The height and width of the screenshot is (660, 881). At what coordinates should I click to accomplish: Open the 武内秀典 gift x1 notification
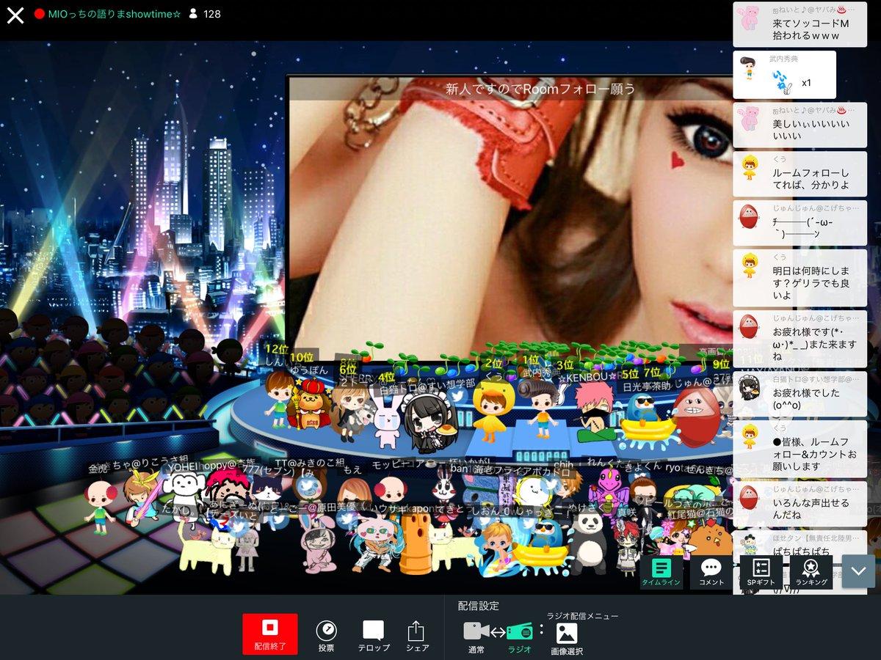(x=784, y=75)
